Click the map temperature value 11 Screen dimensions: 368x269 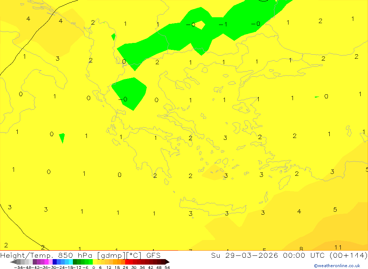(x=338, y=247)
